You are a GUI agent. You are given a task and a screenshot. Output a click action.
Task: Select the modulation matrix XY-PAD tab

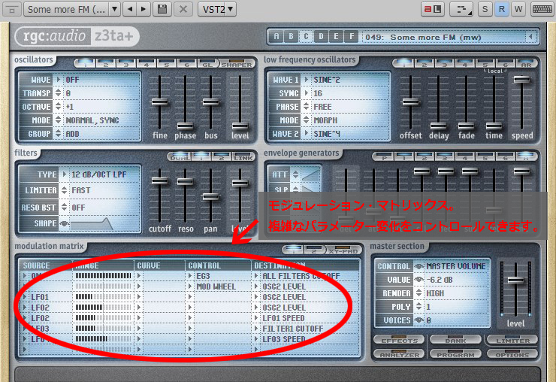(x=343, y=250)
